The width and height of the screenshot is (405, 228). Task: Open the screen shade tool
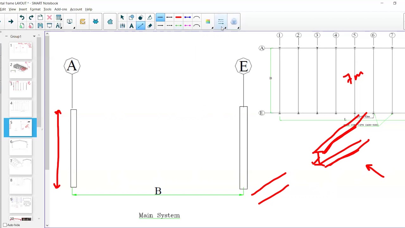click(x=49, y=26)
